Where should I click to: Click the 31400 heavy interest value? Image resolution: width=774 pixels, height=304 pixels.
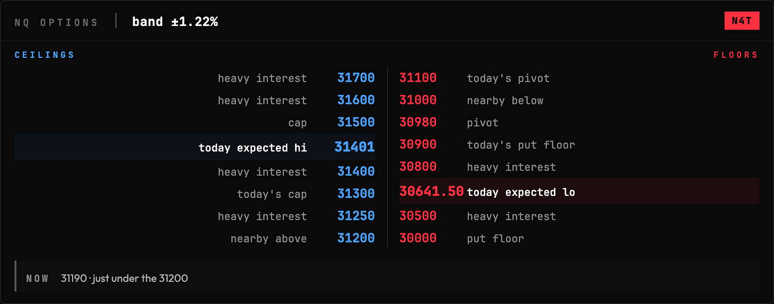[356, 171]
